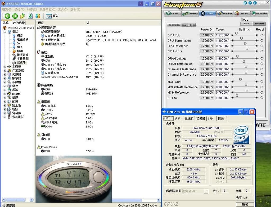Click the 降溫風扇 fan section icon
Viewport: 271px width, 207px height.
coord(39,85)
